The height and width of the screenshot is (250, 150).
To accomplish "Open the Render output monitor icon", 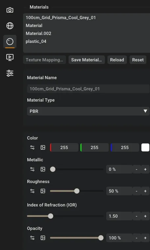I will [x=10, y=57].
